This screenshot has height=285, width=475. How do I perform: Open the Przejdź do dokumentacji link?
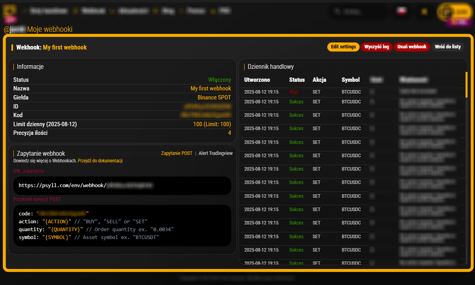coord(100,161)
